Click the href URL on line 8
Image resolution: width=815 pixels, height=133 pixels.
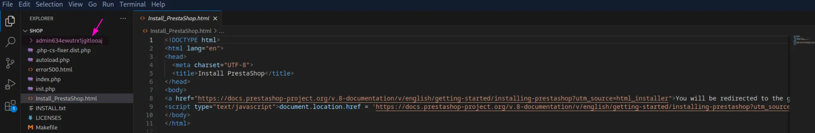(x=433, y=99)
